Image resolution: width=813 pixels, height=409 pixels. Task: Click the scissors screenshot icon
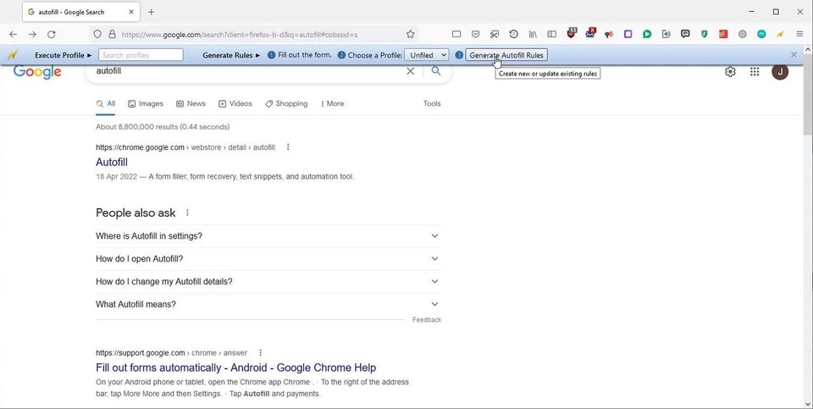495,34
